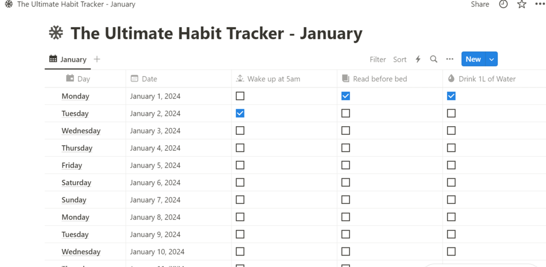The image size is (546, 267).
Task: Open the database view options ellipsis
Action: pos(450,59)
